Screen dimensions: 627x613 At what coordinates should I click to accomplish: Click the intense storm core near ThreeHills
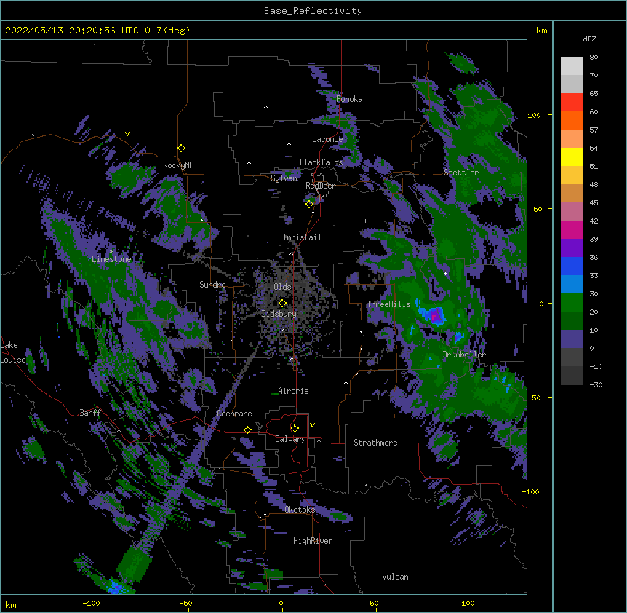pyautogui.click(x=435, y=315)
